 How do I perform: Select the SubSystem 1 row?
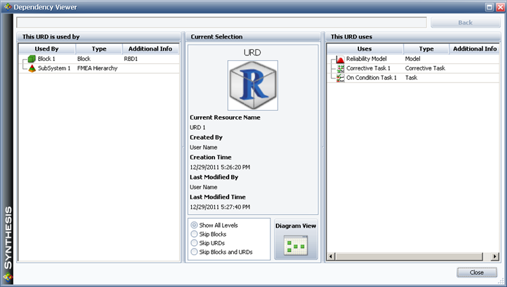click(x=54, y=68)
